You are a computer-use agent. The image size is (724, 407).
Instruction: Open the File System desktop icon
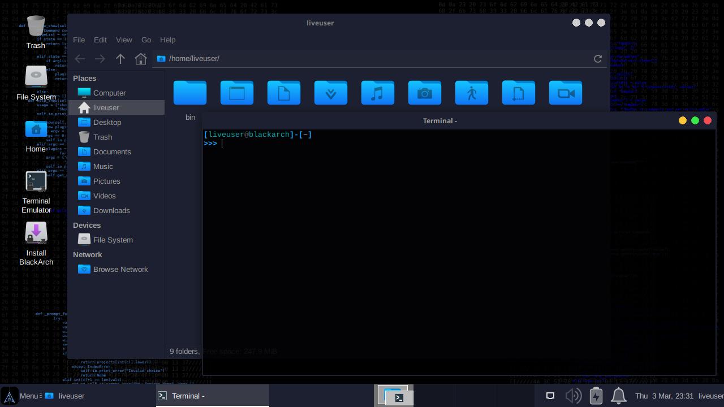(x=36, y=83)
